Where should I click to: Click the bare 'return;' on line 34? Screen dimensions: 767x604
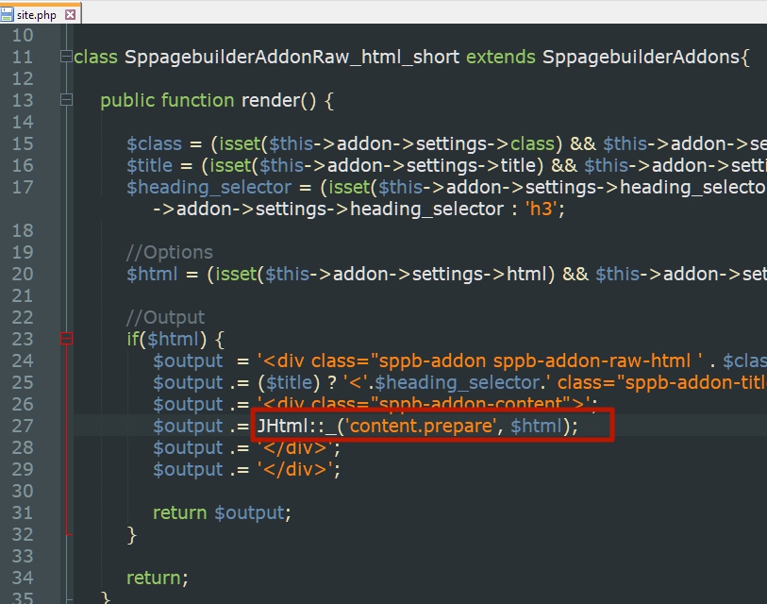158,578
